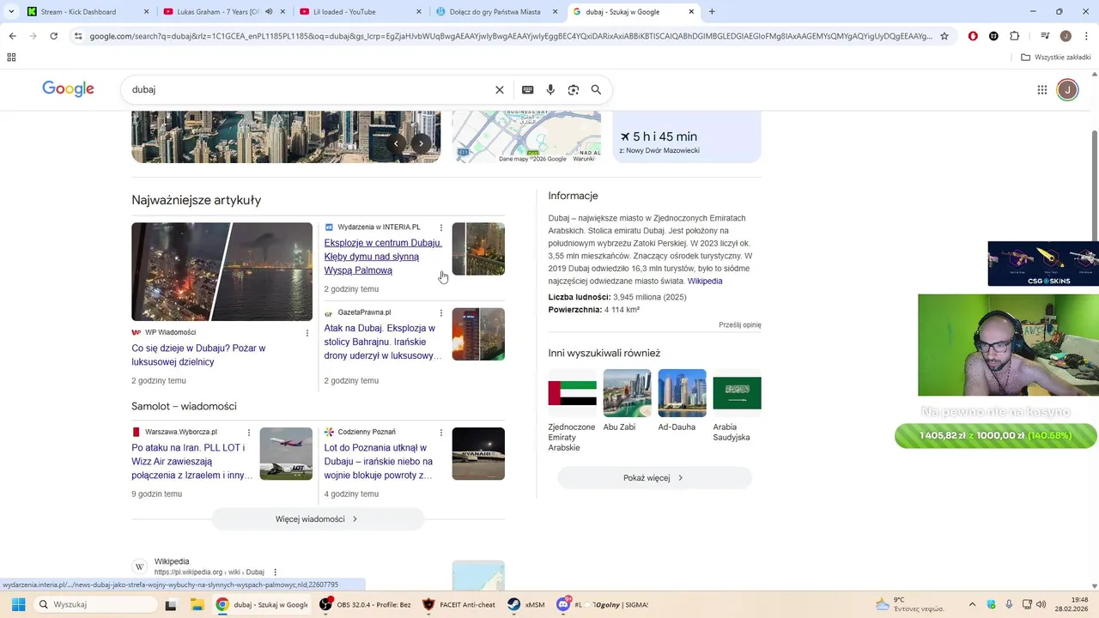Viewport: 1099px width, 618px height.
Task: Open the red ad blocker extension icon
Action: coord(973,36)
